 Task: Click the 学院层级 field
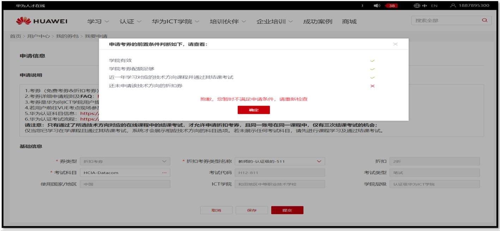coord(435,184)
